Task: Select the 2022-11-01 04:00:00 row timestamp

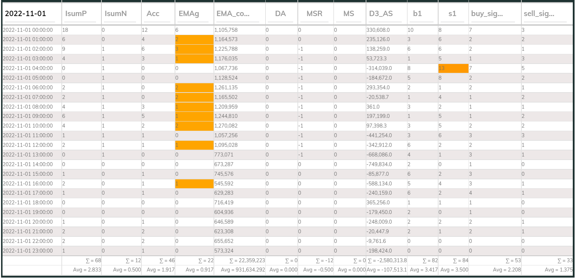Action: click(x=28, y=68)
